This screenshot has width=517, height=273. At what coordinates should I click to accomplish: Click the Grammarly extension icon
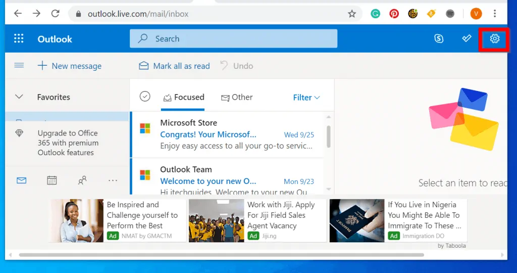click(x=375, y=14)
